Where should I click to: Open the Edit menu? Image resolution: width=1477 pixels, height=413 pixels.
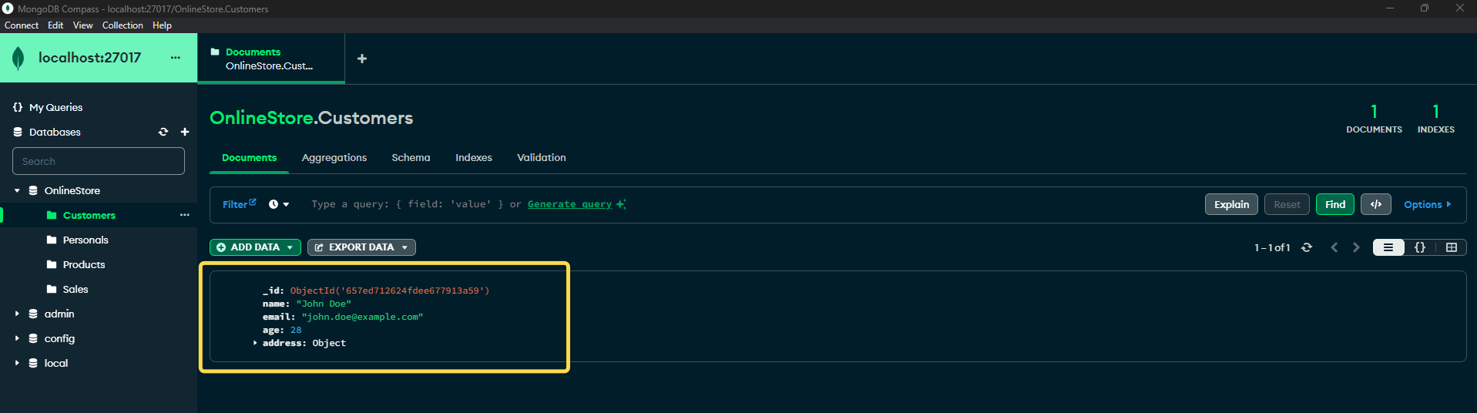click(55, 25)
